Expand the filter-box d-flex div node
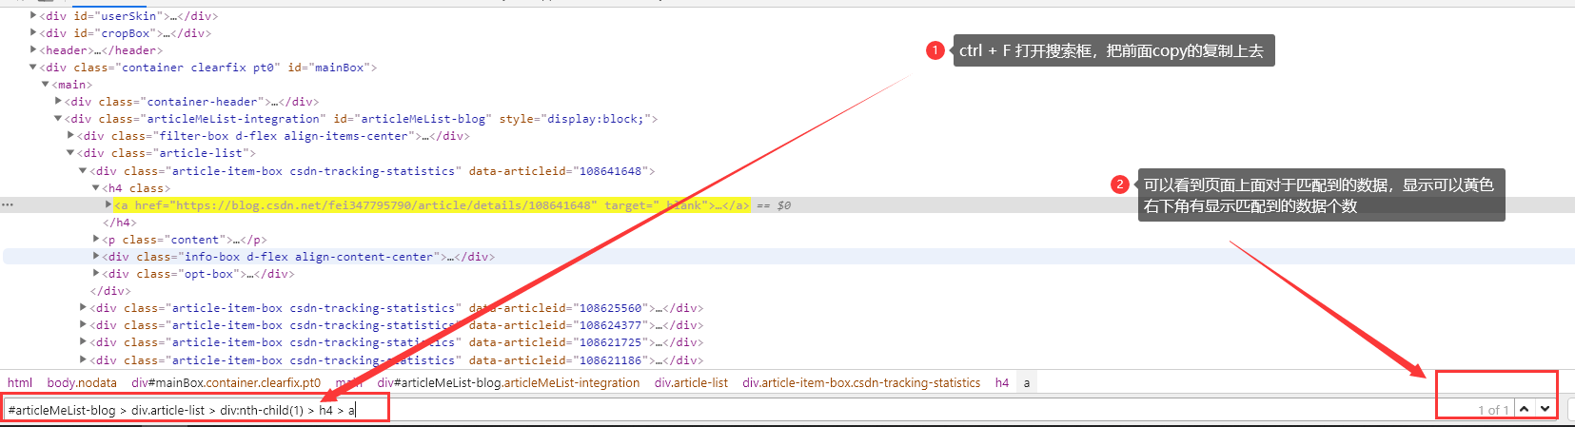The height and width of the screenshot is (427, 1575). click(71, 136)
